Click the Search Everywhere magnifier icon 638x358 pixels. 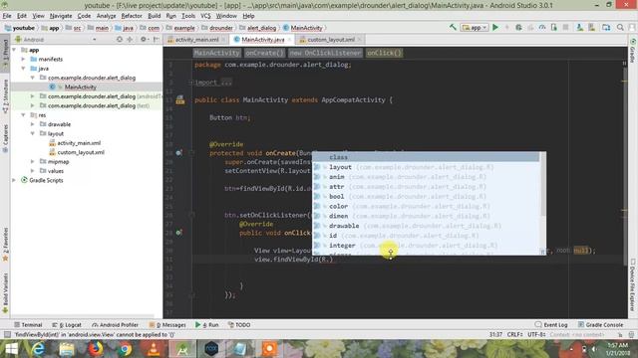pyautogui.click(x=620, y=27)
